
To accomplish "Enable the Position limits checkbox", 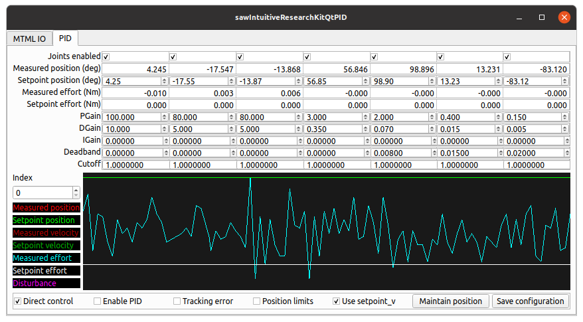I will (256, 301).
